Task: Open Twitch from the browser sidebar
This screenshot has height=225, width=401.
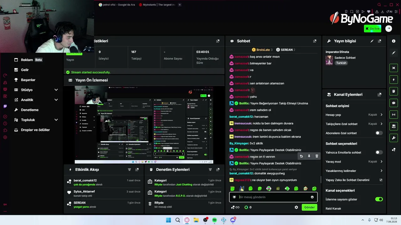Action: pyautogui.click(x=5, y=106)
